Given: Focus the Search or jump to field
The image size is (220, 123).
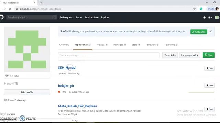Looking at the screenshot, I should [32, 17].
